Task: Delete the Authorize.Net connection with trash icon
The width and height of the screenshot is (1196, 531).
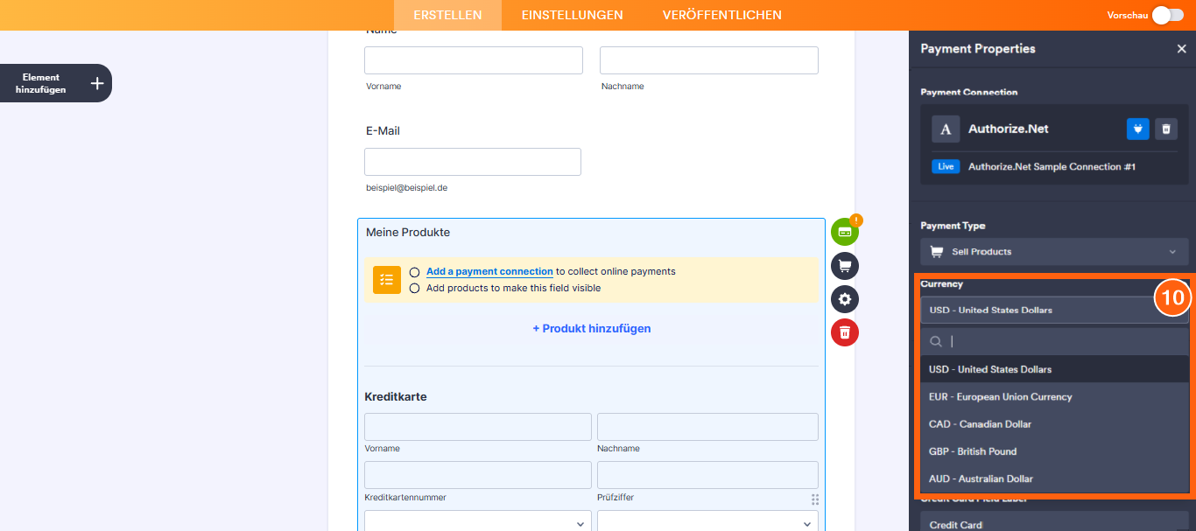Action: pyautogui.click(x=1166, y=129)
